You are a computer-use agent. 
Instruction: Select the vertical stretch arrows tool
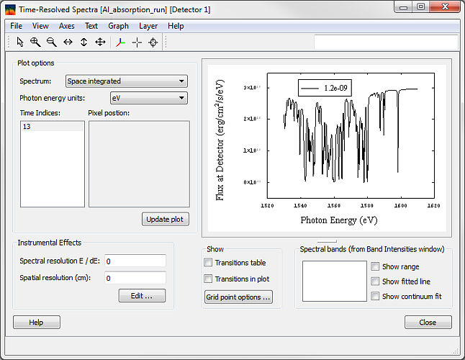point(83,42)
